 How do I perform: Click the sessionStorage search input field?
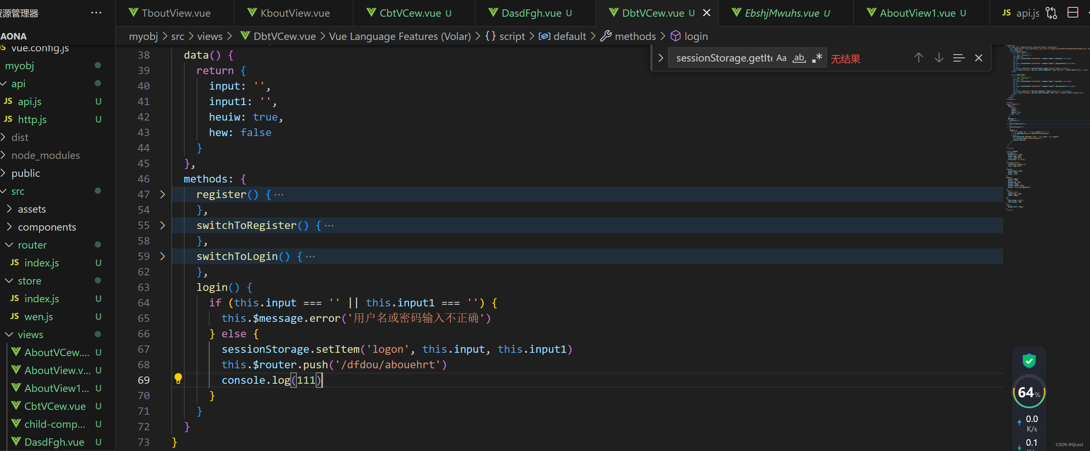[x=723, y=58]
